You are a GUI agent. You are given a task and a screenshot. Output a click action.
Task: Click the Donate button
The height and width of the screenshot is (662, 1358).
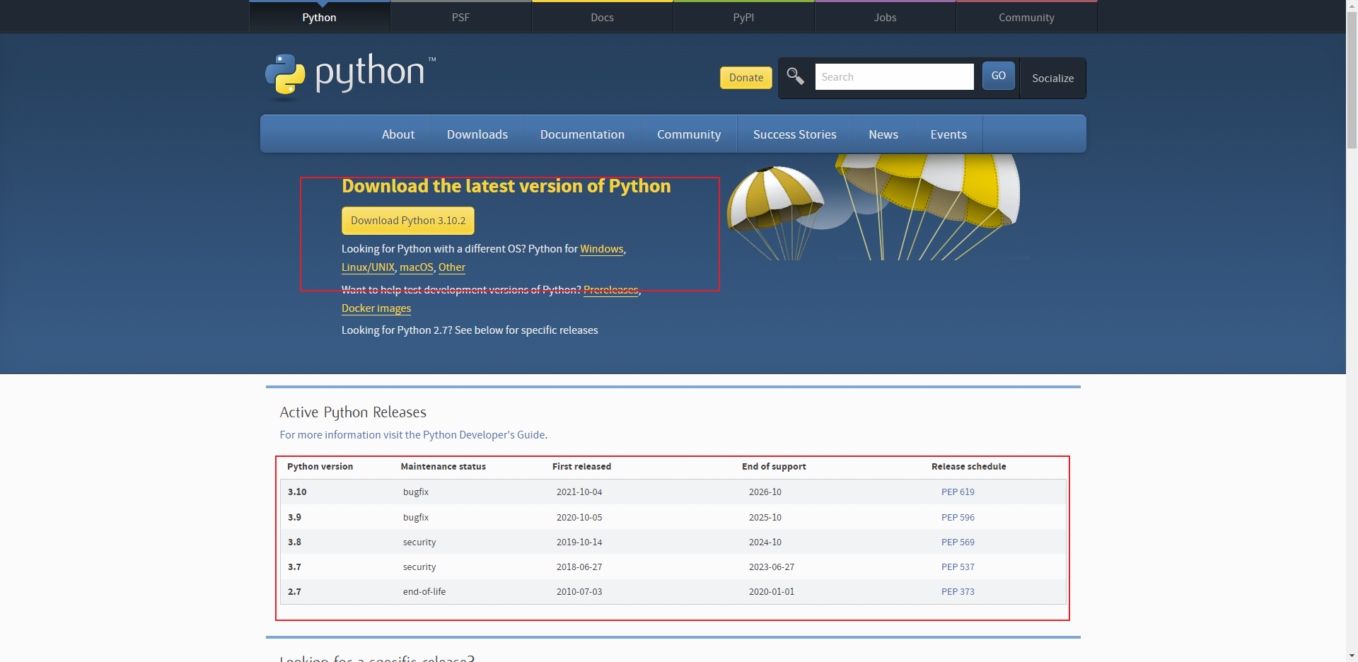746,78
